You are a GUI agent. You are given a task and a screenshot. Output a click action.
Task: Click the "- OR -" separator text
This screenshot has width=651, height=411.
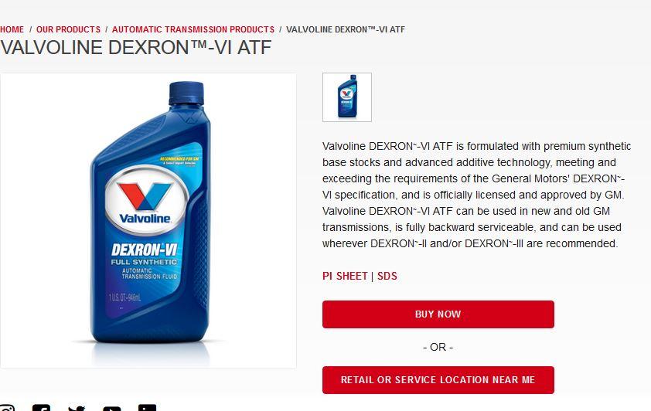pos(438,347)
